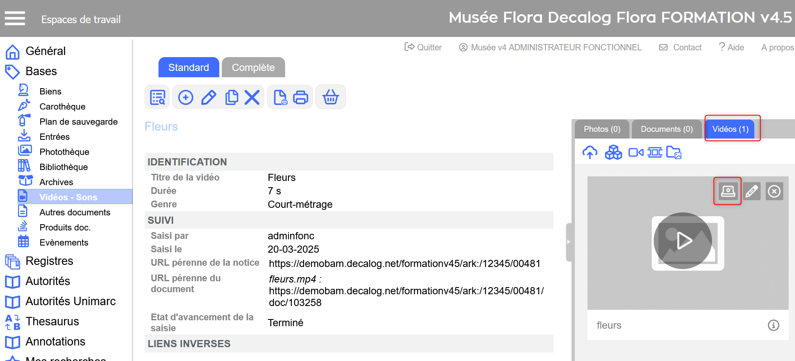Image resolution: width=795 pixels, height=361 pixels.
Task: Duplicate the current record
Action: 231,97
